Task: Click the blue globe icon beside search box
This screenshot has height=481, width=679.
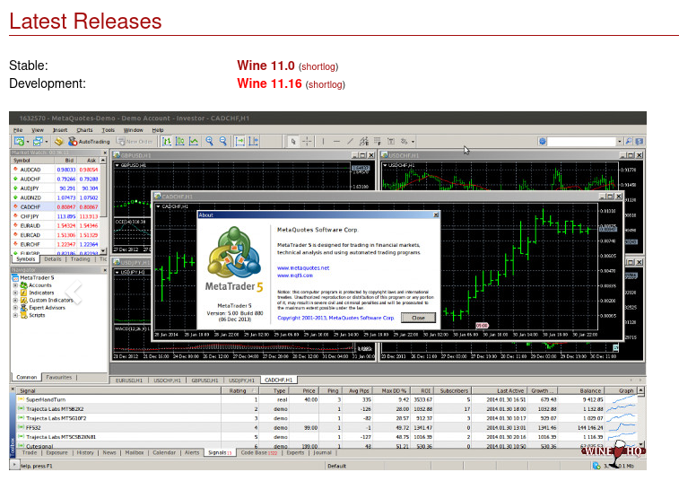Action: tap(542, 141)
